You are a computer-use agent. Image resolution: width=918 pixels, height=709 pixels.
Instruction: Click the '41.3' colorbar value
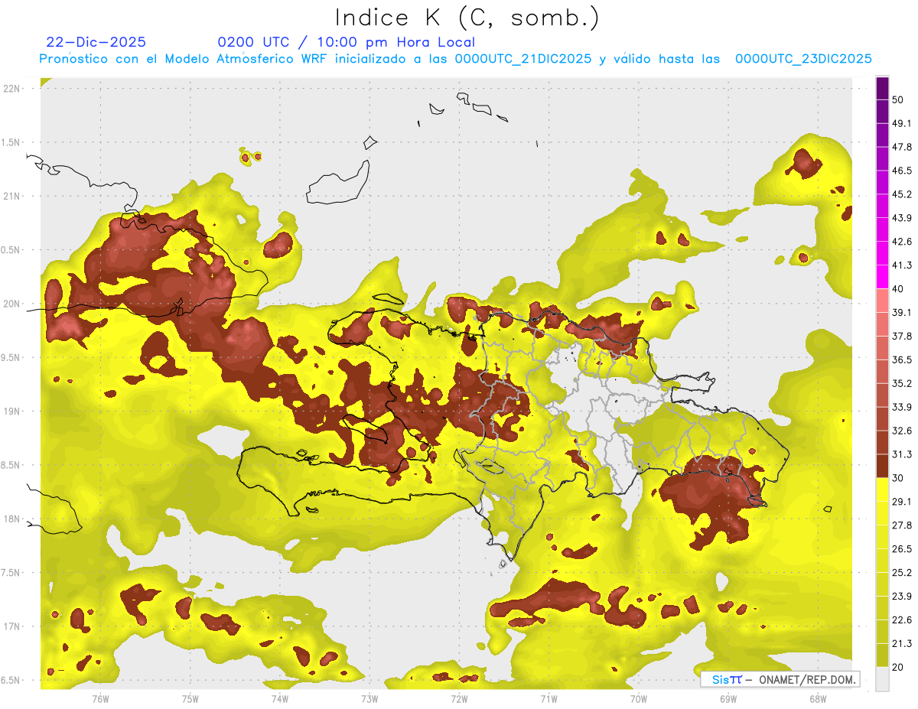point(902,265)
